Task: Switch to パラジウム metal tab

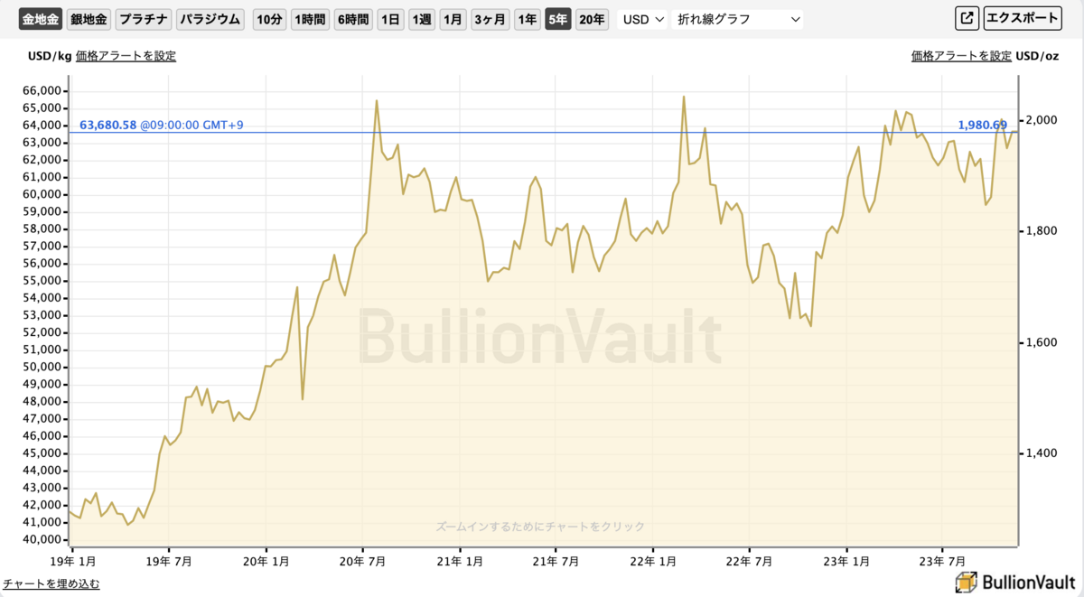Action: coord(210,19)
